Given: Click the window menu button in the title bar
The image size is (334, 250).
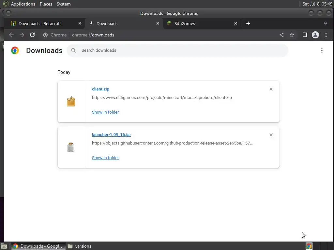Looking at the screenshot, I should pyautogui.click(x=8, y=13).
